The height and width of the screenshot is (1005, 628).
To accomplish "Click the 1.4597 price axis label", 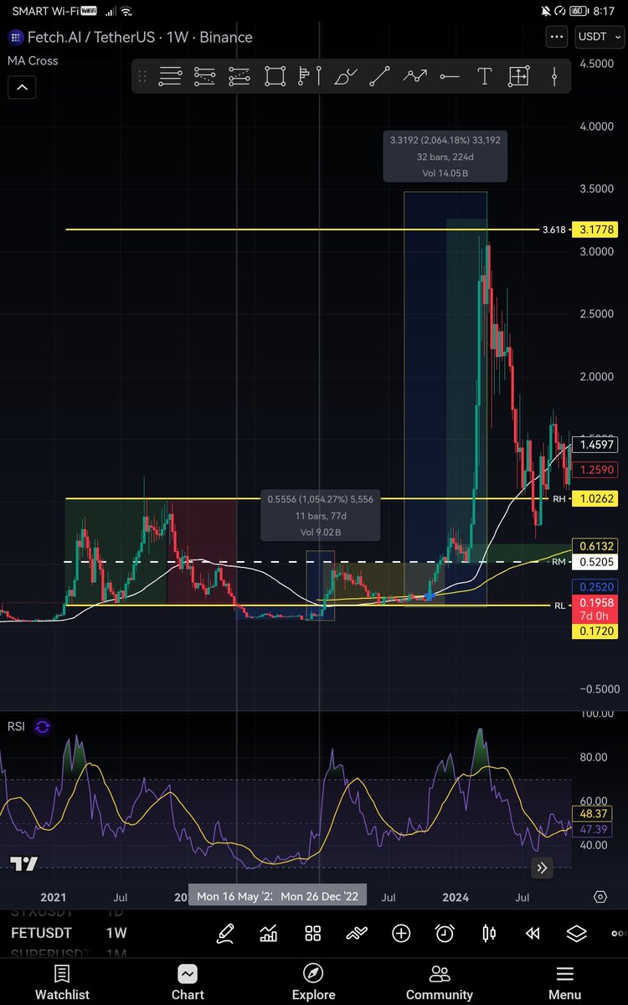I will click(595, 446).
